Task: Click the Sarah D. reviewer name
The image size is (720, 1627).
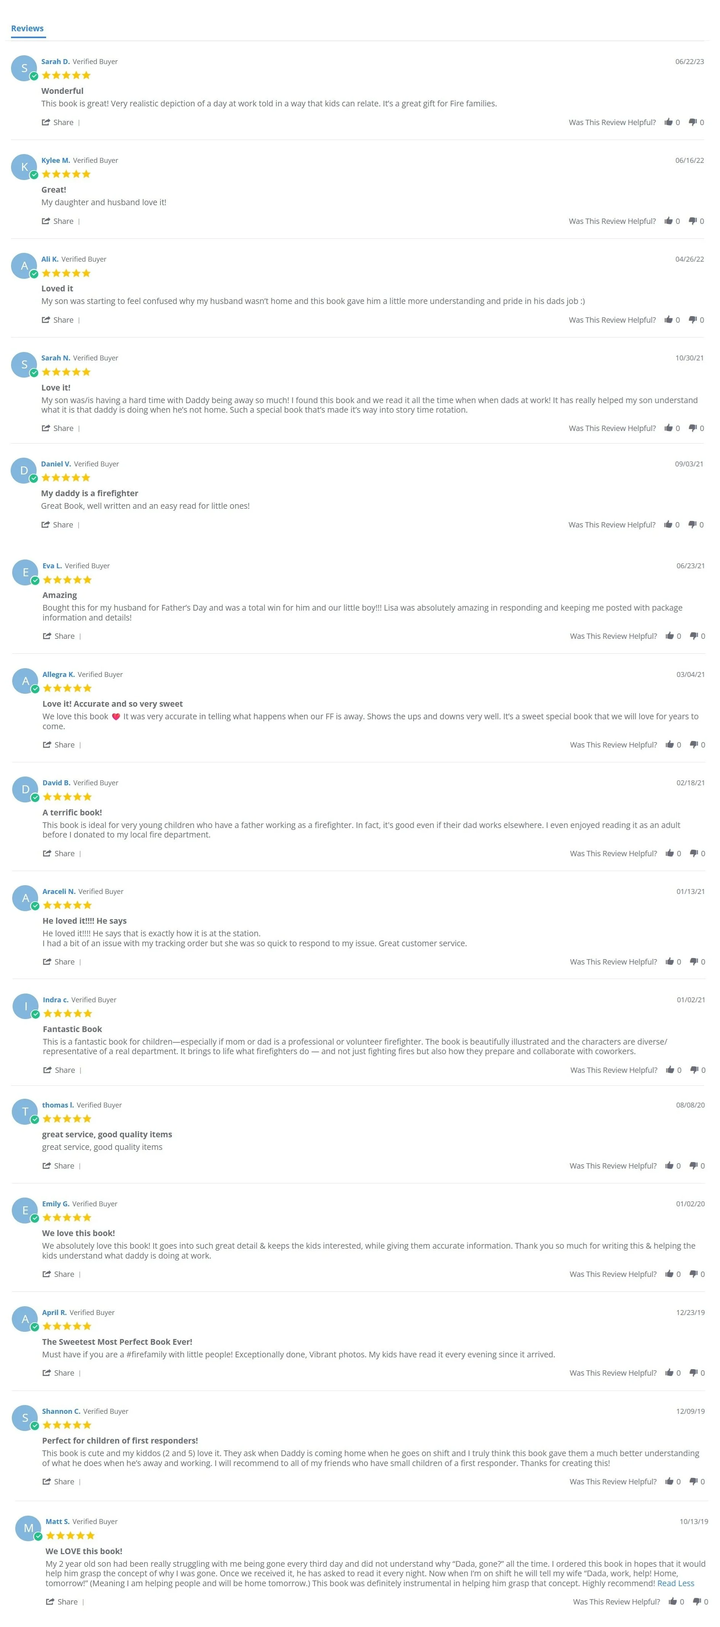Action: click(56, 61)
